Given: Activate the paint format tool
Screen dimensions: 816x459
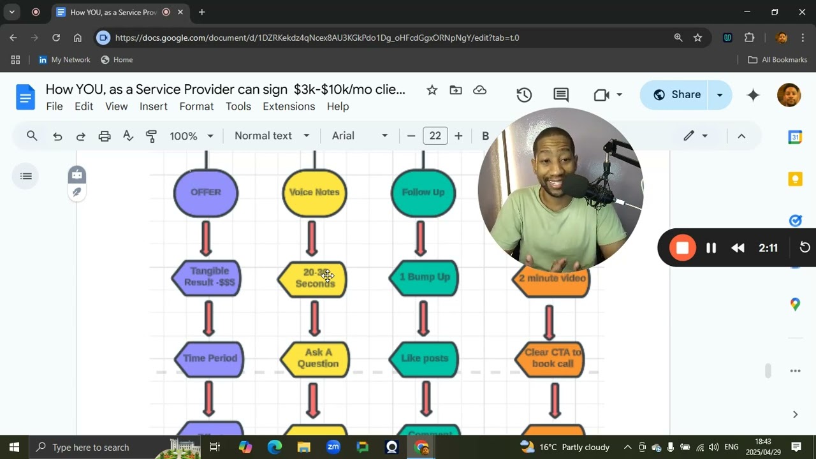Looking at the screenshot, I should 151,136.
